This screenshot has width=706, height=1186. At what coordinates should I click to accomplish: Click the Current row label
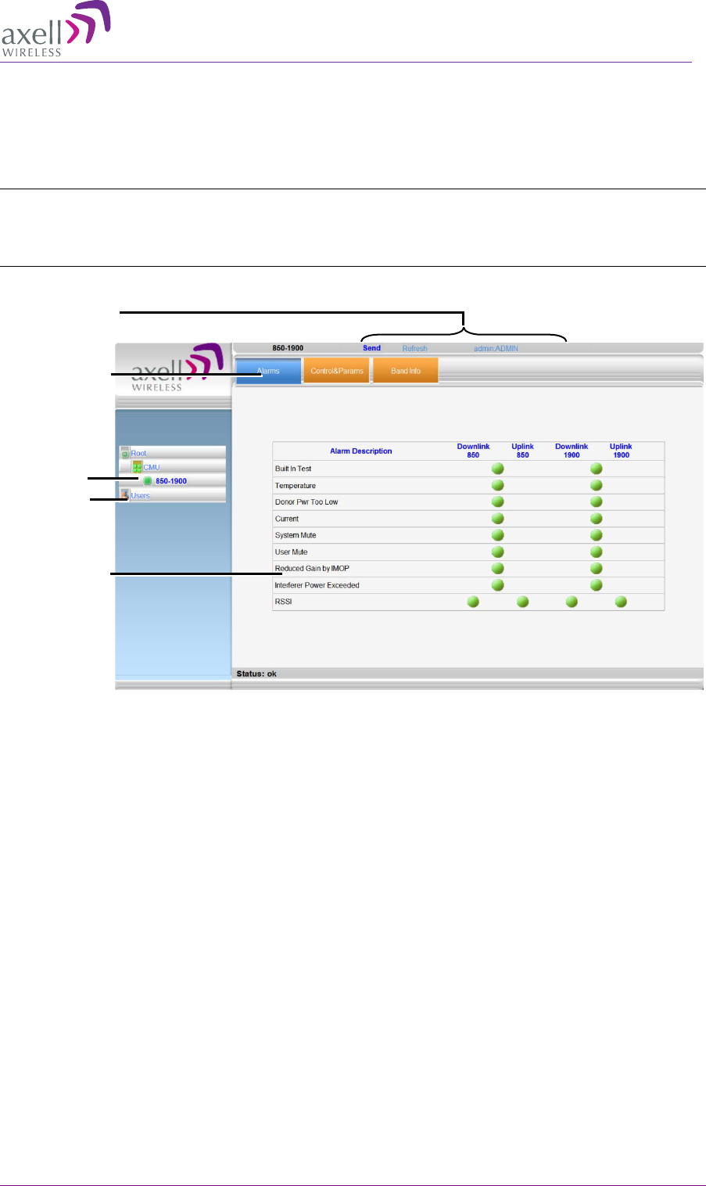tap(287, 519)
